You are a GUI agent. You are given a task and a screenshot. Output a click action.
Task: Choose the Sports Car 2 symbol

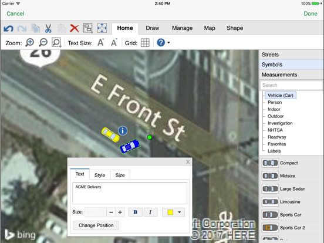pos(291,228)
